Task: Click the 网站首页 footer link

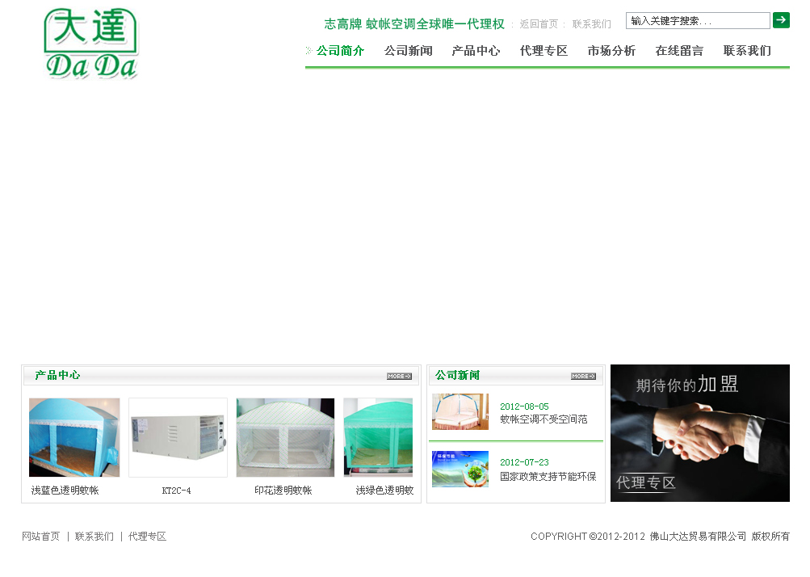Action: (x=41, y=537)
